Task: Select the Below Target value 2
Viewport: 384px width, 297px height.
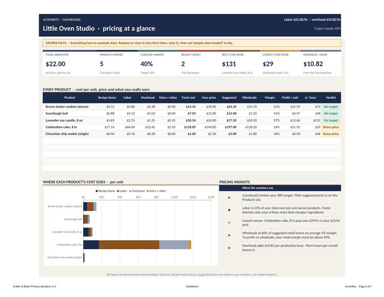Action: [183, 64]
